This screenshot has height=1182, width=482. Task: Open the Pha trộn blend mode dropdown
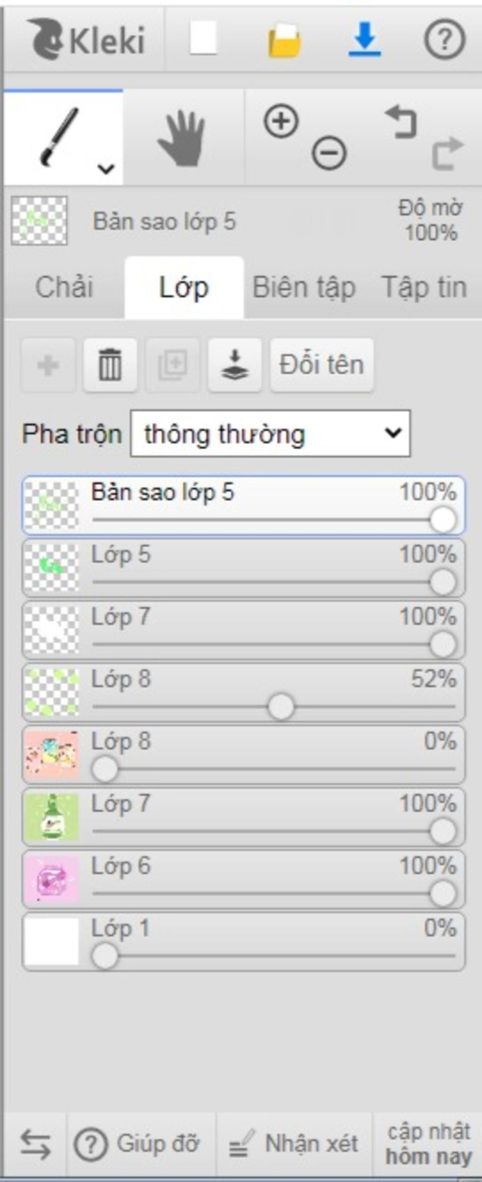270,433
